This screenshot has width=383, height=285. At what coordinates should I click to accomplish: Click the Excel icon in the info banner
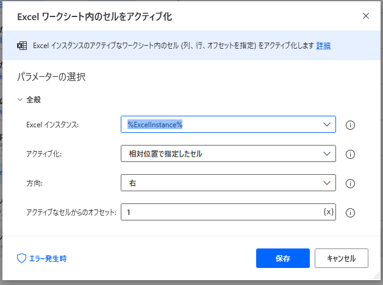pos(22,46)
